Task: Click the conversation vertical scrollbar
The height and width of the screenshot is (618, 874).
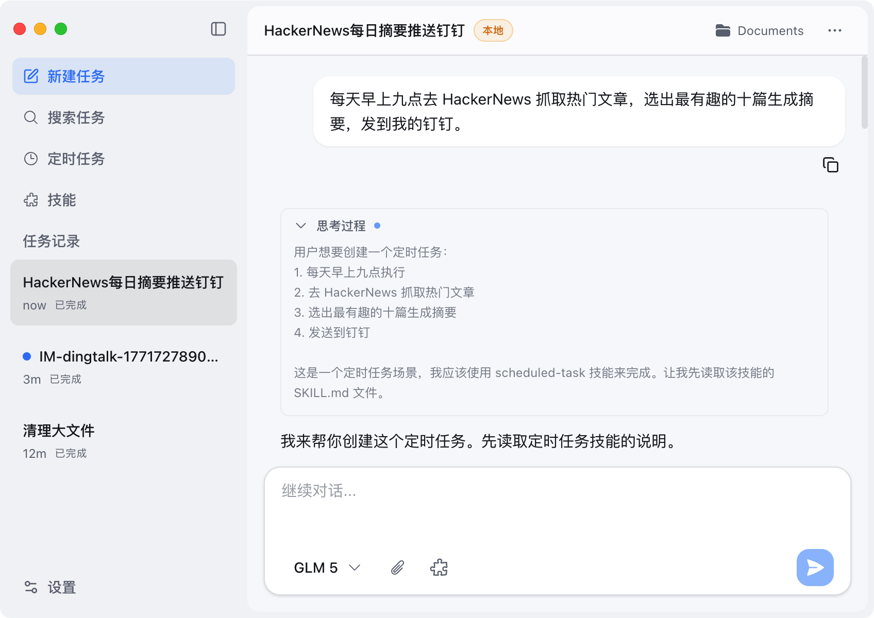Action: 864,93
